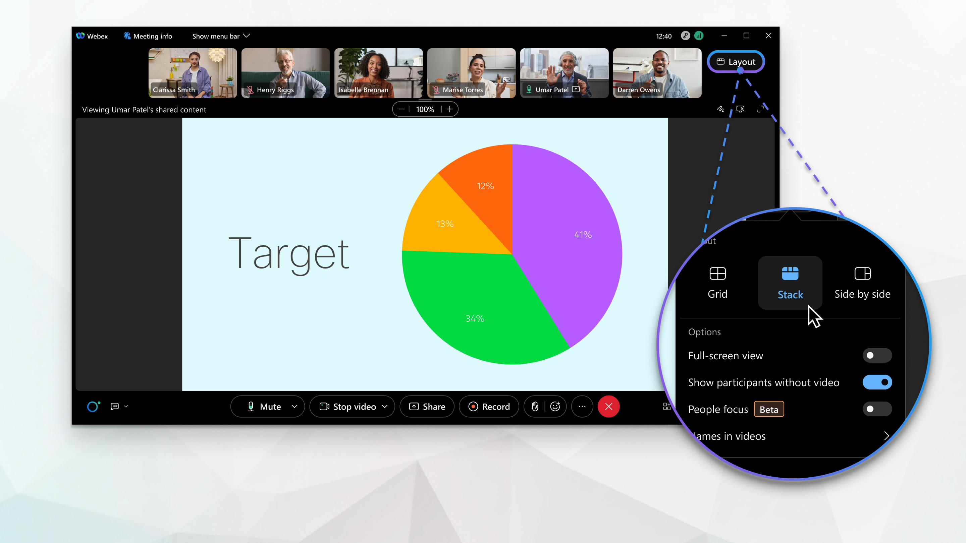Enable the People focus Beta toggle
Viewport: 966px width, 543px height.
[x=876, y=409]
